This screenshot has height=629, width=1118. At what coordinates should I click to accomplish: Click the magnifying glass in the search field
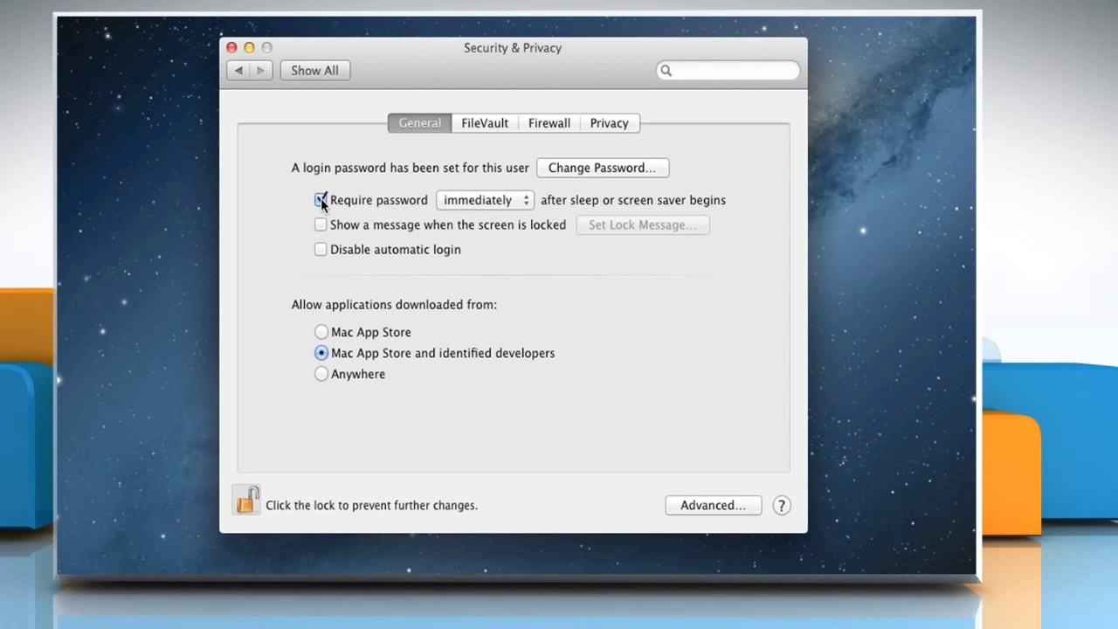tap(666, 70)
